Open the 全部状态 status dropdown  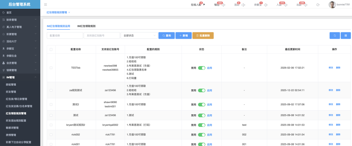click(x=139, y=35)
